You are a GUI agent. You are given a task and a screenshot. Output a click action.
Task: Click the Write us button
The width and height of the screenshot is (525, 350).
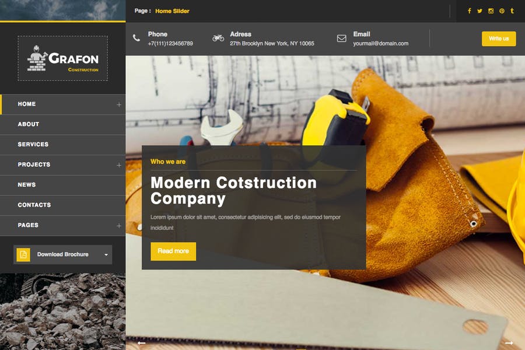point(499,38)
